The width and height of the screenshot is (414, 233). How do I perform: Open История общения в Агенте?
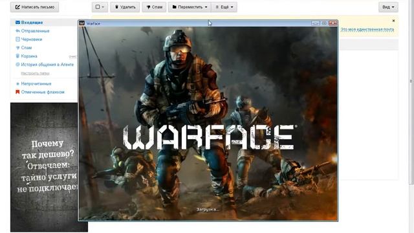(x=47, y=65)
